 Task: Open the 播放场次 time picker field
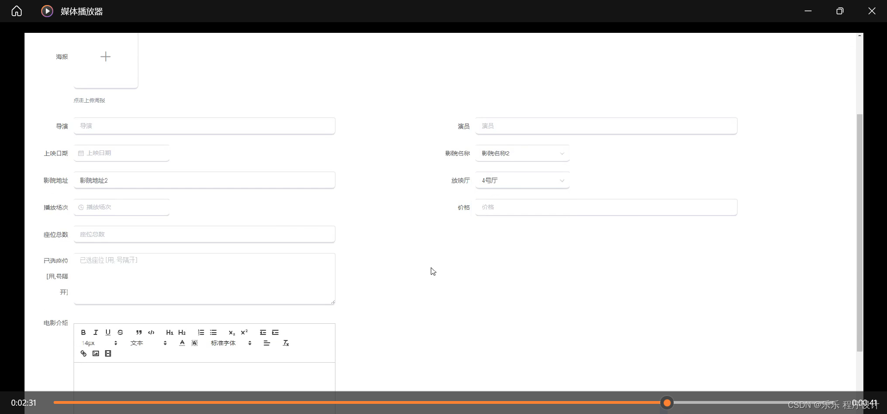pyautogui.click(x=122, y=207)
